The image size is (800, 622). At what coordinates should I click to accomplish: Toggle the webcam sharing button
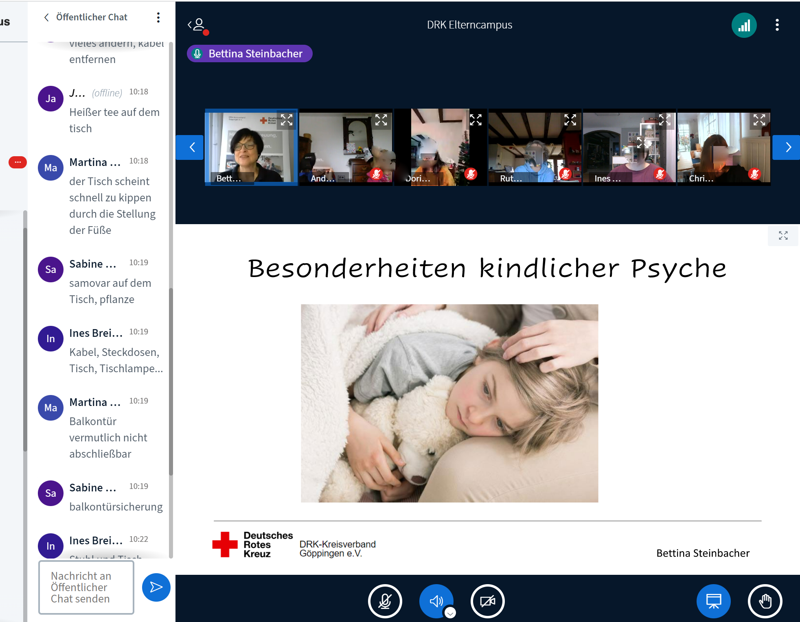click(487, 601)
